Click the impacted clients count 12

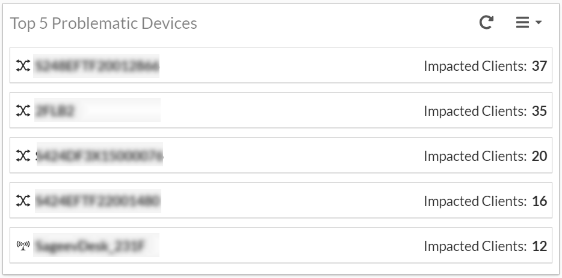(x=539, y=246)
